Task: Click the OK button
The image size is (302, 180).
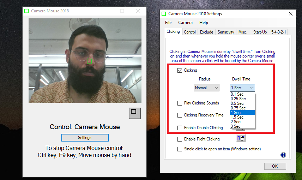Action: pyautogui.click(x=275, y=166)
